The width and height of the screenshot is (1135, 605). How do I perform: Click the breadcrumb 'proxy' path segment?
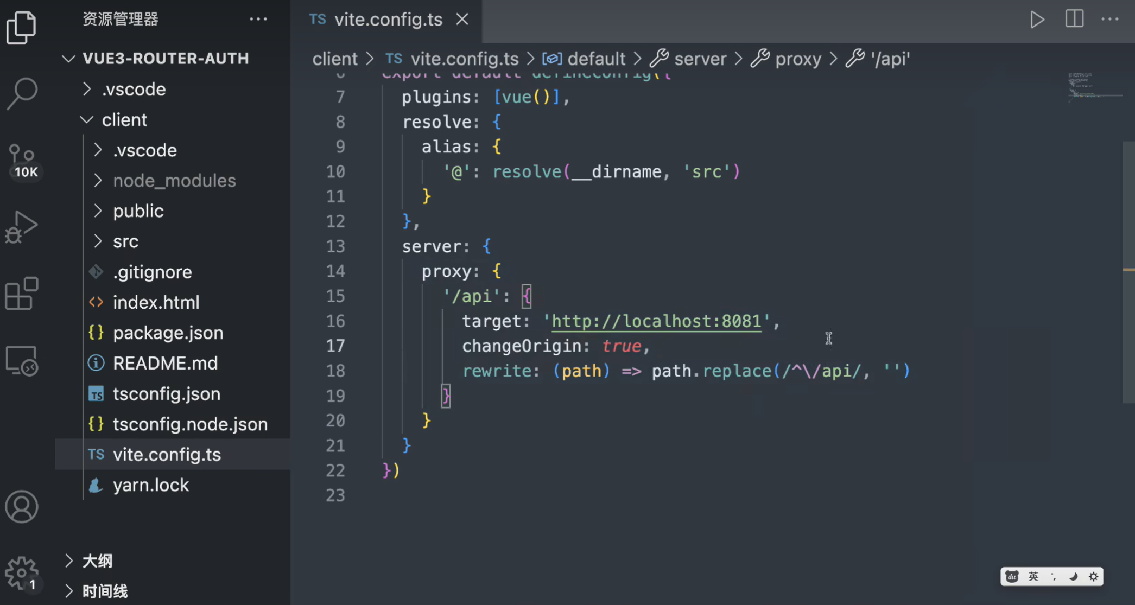tap(798, 59)
